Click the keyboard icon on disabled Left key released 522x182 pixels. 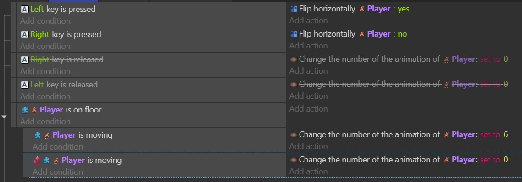24,85
